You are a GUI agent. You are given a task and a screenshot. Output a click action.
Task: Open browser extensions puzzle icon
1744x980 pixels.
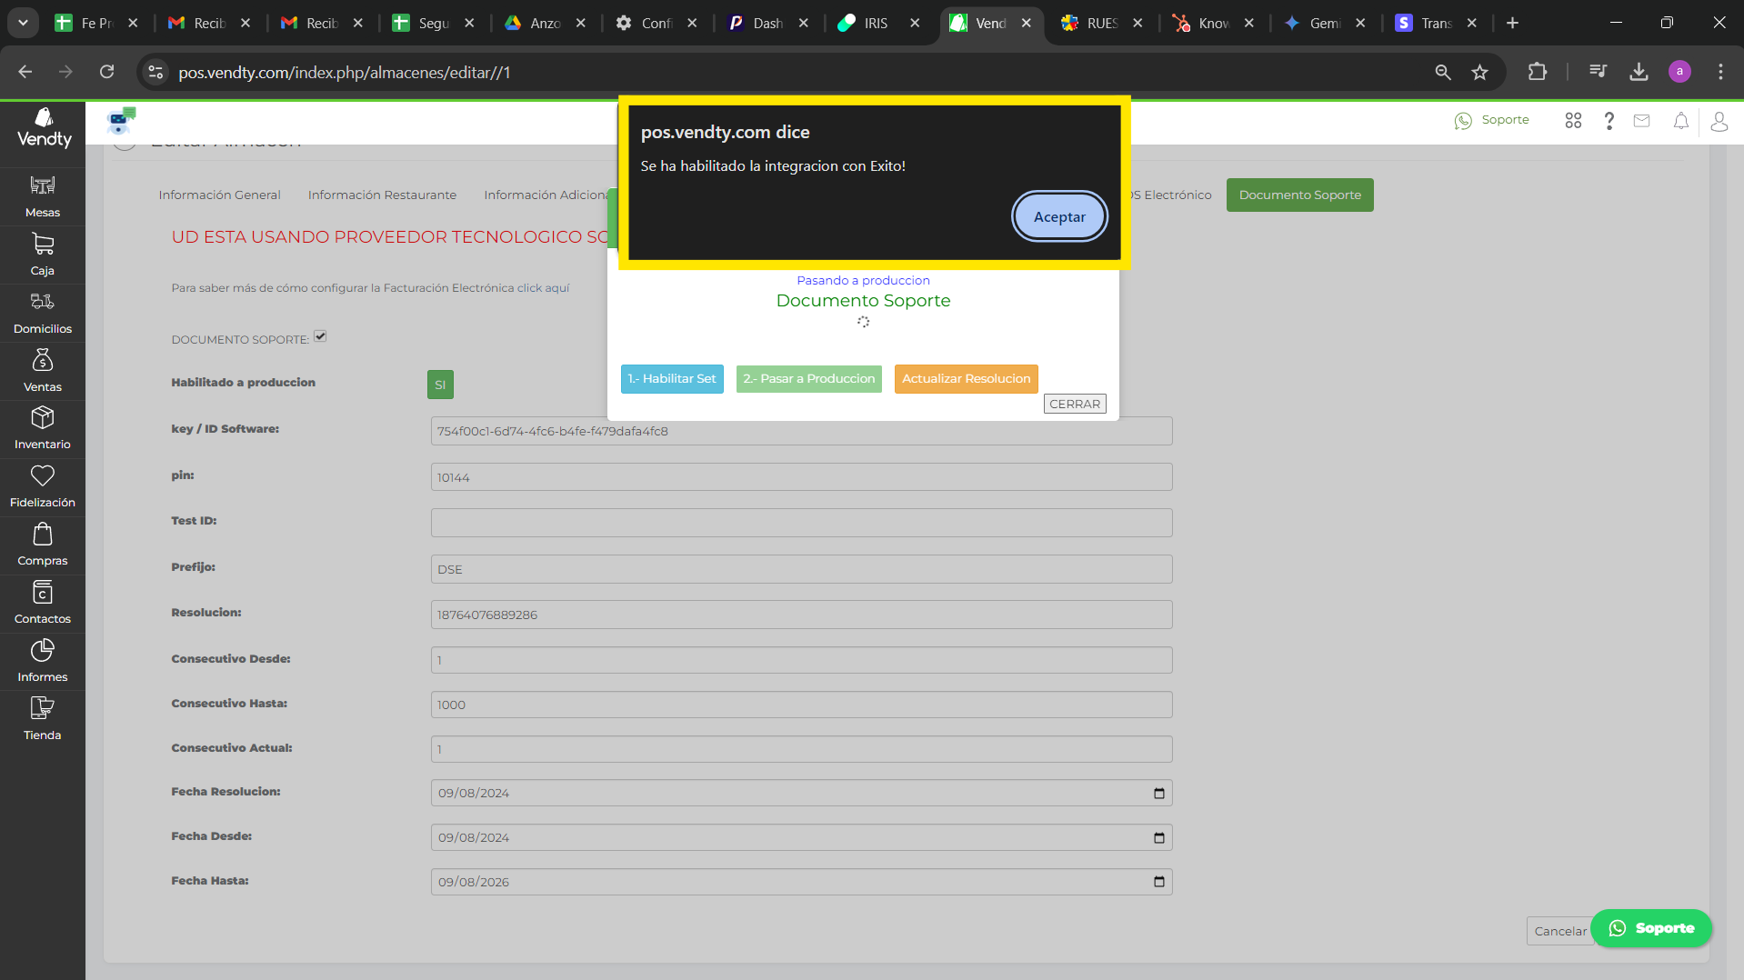[x=1538, y=72]
